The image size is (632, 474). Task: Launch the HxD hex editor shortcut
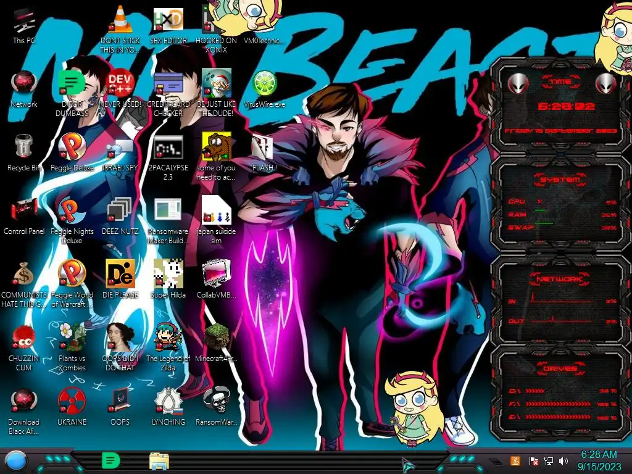[168, 19]
